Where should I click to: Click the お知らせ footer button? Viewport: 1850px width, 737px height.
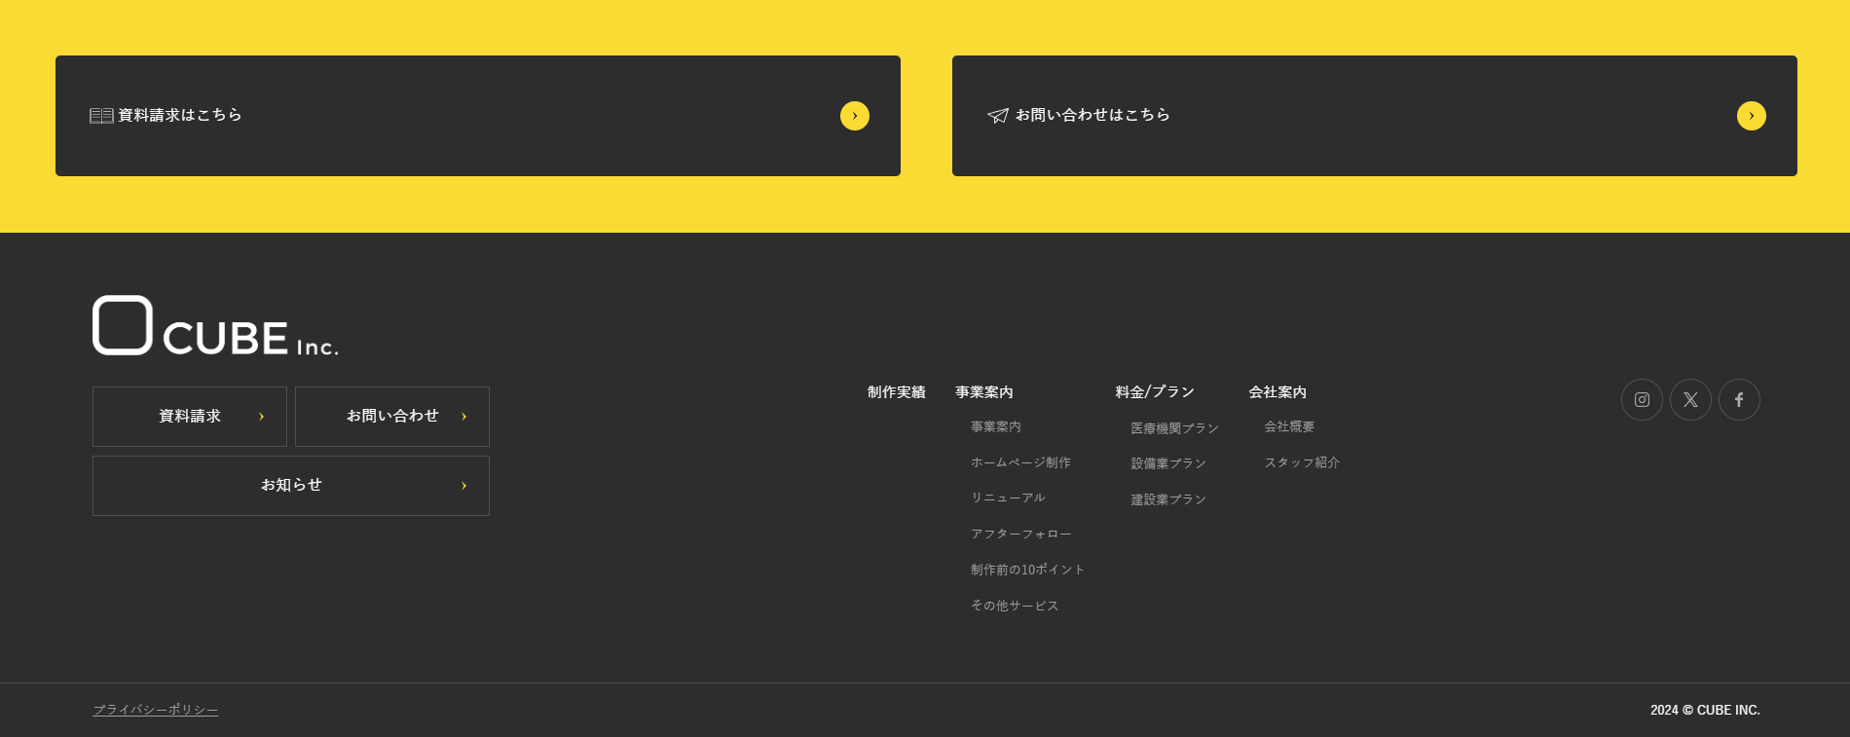pyautogui.click(x=291, y=486)
